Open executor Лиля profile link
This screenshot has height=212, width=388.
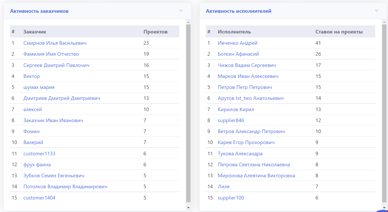coord(224,186)
